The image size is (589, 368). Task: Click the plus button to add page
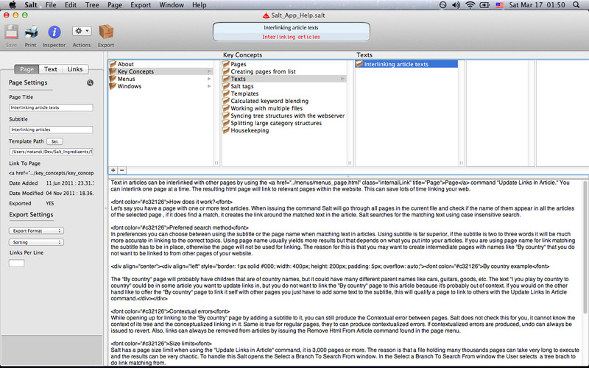click(113, 170)
